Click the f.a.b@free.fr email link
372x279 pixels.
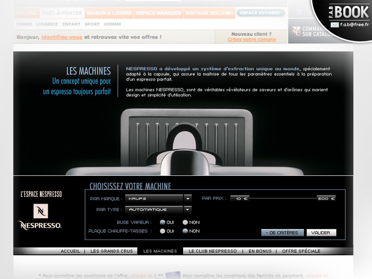coord(354,25)
